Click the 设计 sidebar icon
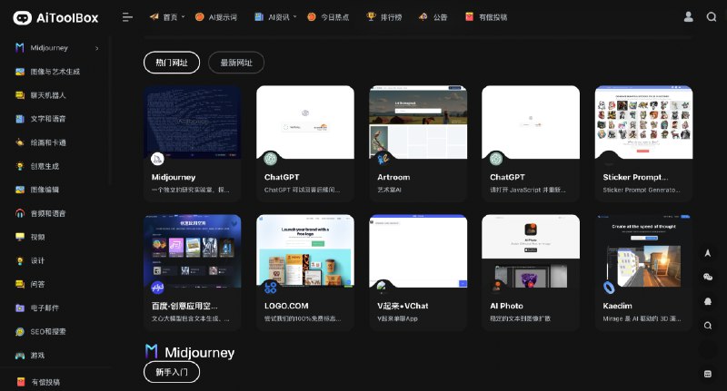Viewport: 727px width, 391px height. 19,260
